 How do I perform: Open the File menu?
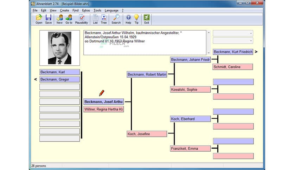pos(35,11)
